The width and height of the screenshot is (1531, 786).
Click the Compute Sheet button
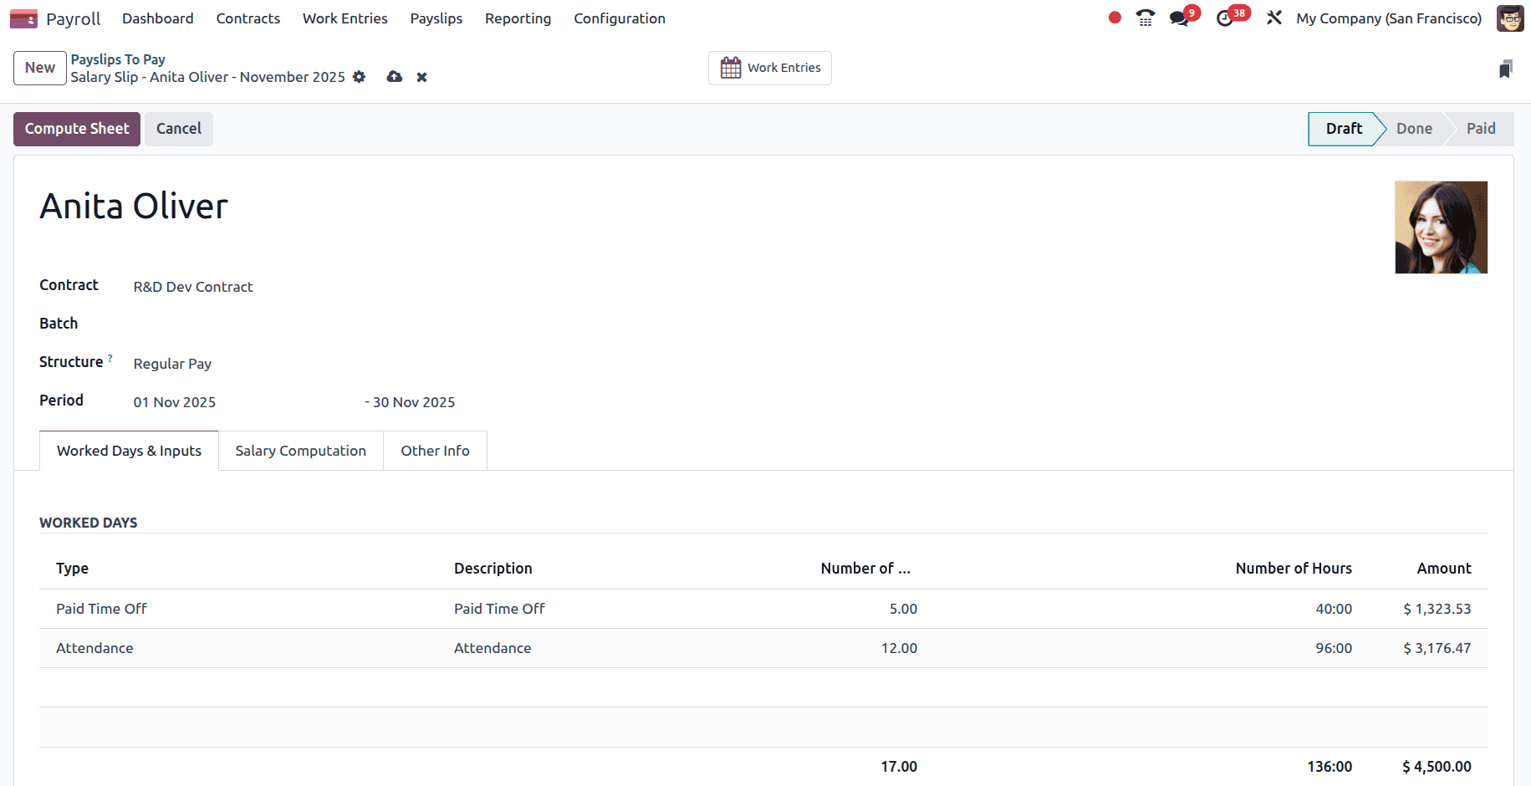click(x=76, y=129)
